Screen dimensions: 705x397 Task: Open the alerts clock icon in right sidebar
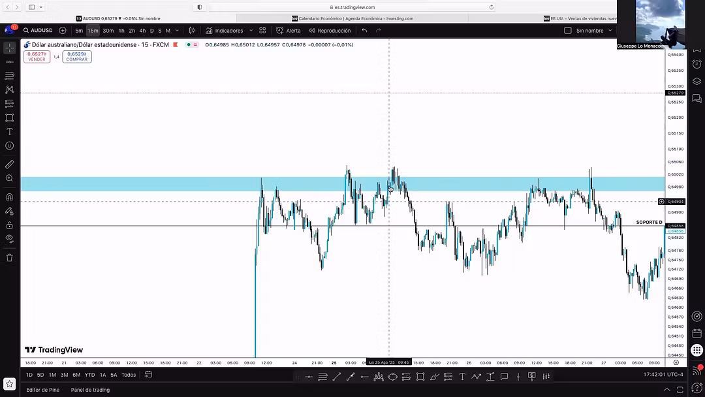(697, 64)
